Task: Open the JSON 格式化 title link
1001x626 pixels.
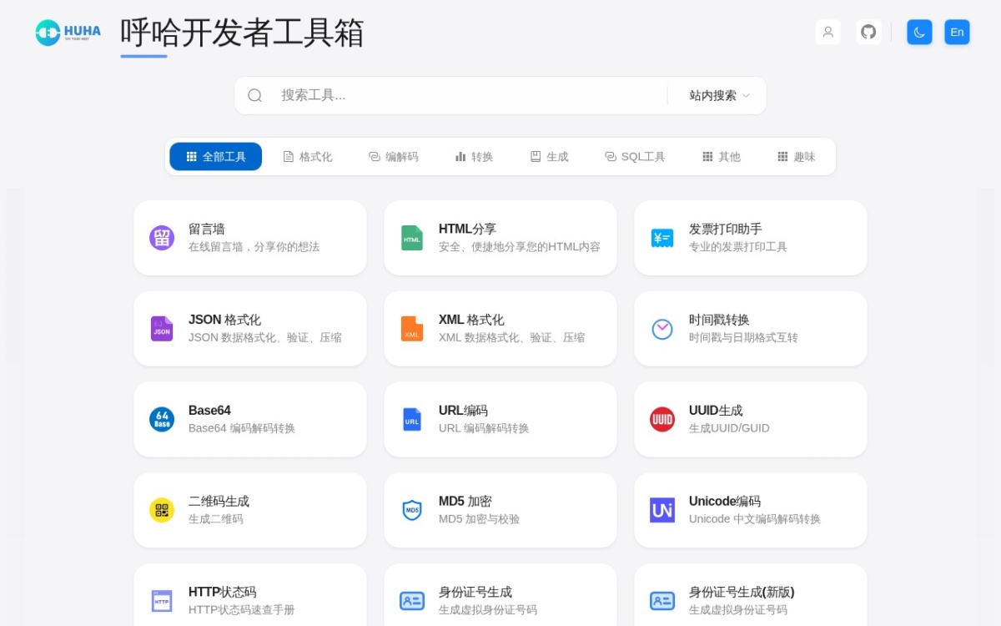Action: click(224, 320)
